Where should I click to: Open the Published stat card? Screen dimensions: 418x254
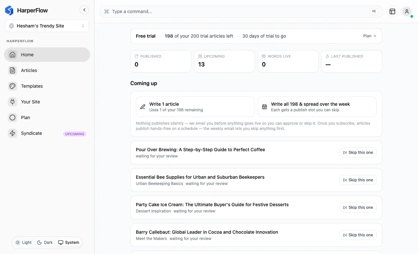click(161, 61)
